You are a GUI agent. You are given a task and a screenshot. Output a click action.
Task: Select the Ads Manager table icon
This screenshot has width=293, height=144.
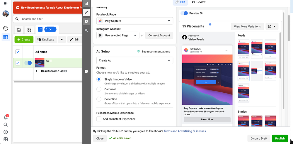6,37
